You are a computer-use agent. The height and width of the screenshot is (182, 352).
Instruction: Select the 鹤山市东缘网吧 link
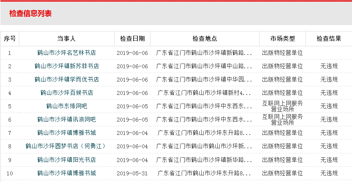pos(67,106)
